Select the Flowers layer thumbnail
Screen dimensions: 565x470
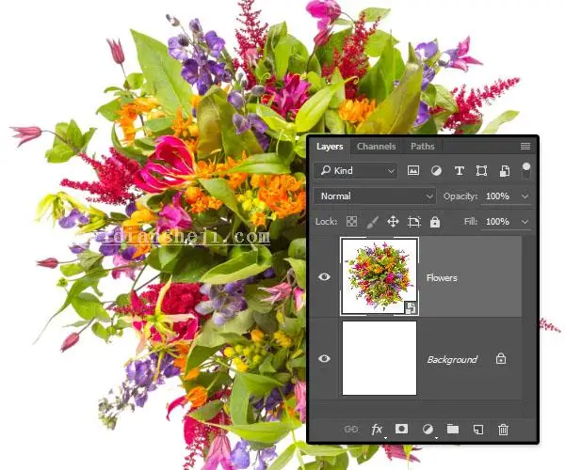coord(379,276)
